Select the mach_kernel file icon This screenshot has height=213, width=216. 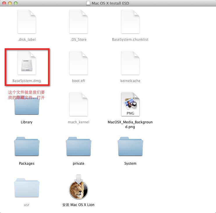tap(79, 104)
